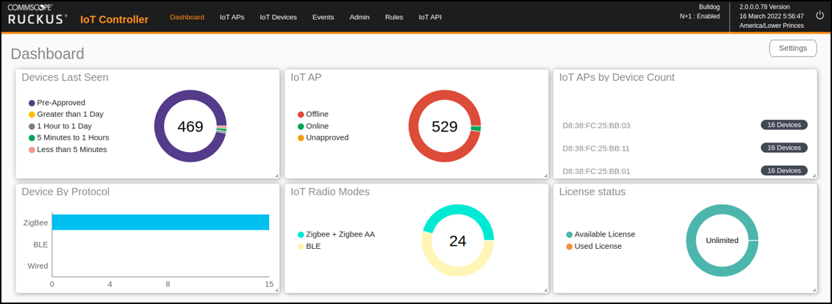Click the 469 devices donut center
832x304 pixels.
point(190,127)
